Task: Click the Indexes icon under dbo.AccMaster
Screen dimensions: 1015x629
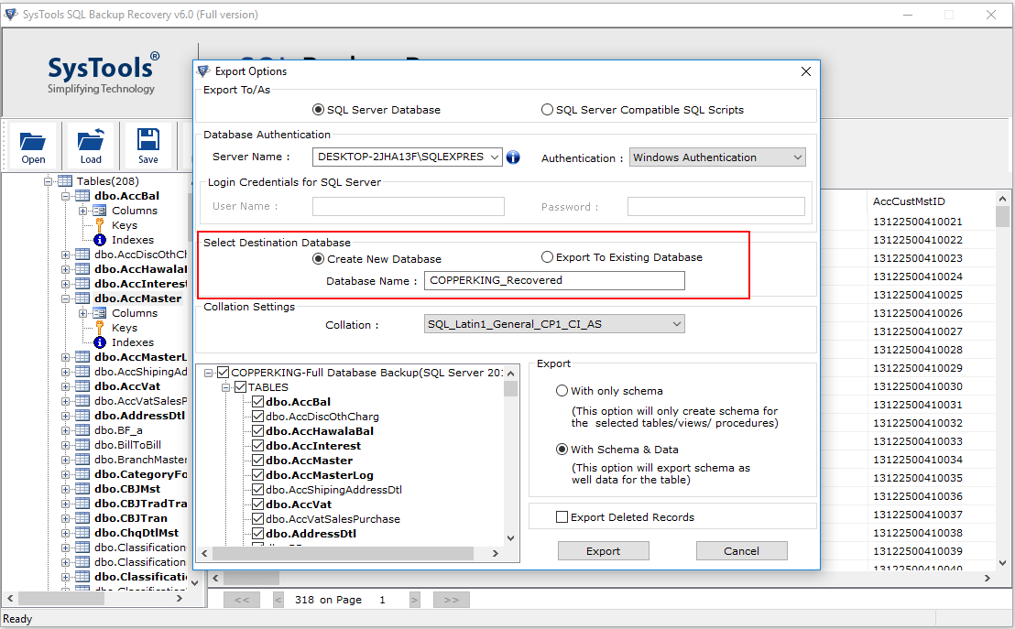Action: (100, 342)
